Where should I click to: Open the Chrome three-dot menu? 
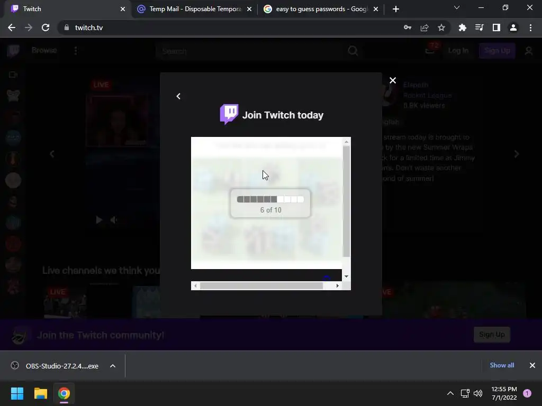[530, 27]
